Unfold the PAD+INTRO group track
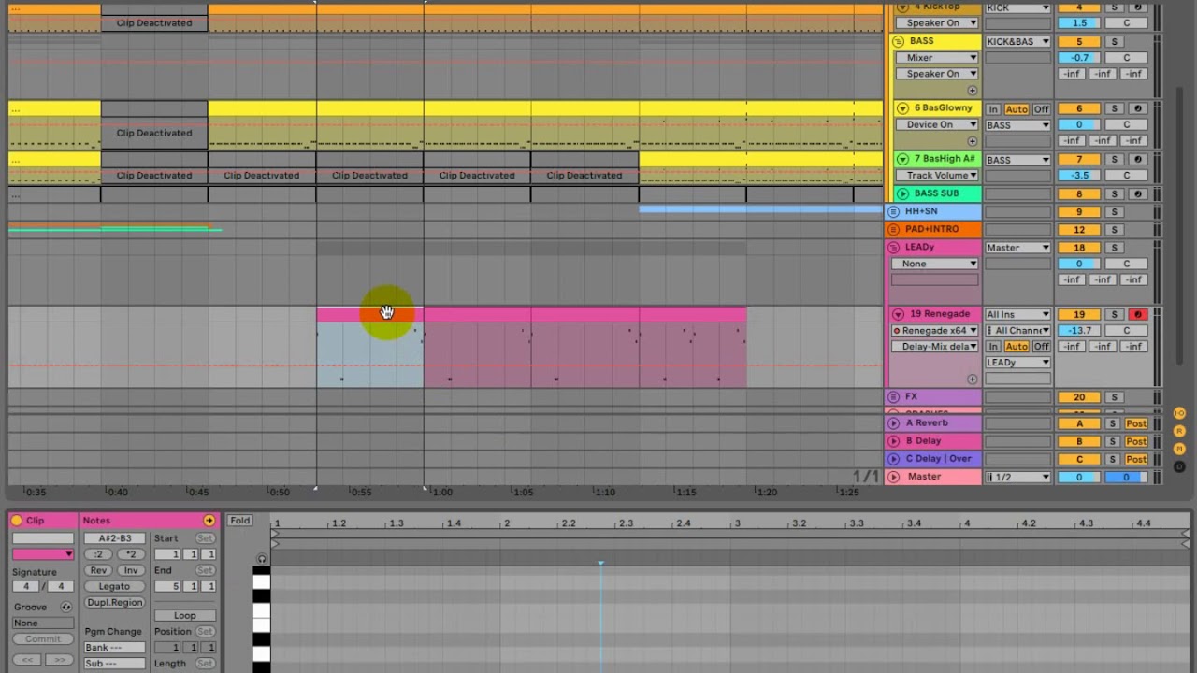This screenshot has width=1197, height=673. point(894,230)
